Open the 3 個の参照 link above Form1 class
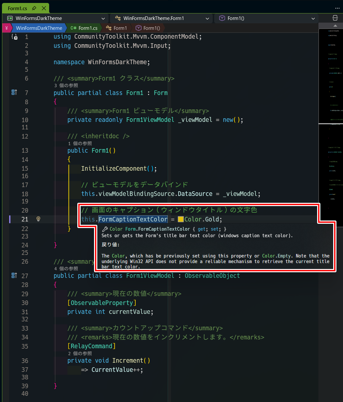This screenshot has width=343, height=402. pyautogui.click(x=66, y=86)
